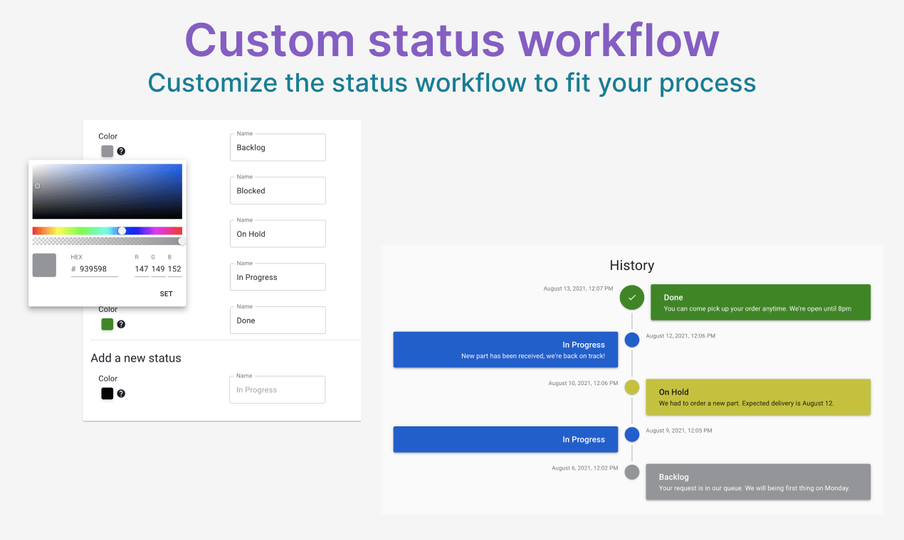Click the help icon beside Backlog color
The height and width of the screenshot is (540, 904).
121,151
